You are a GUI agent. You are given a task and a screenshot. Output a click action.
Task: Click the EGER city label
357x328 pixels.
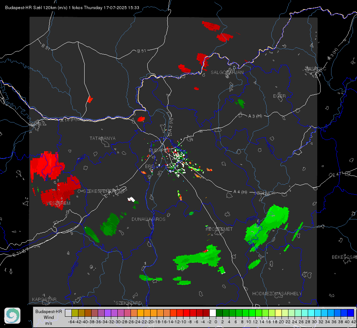coord(279,96)
